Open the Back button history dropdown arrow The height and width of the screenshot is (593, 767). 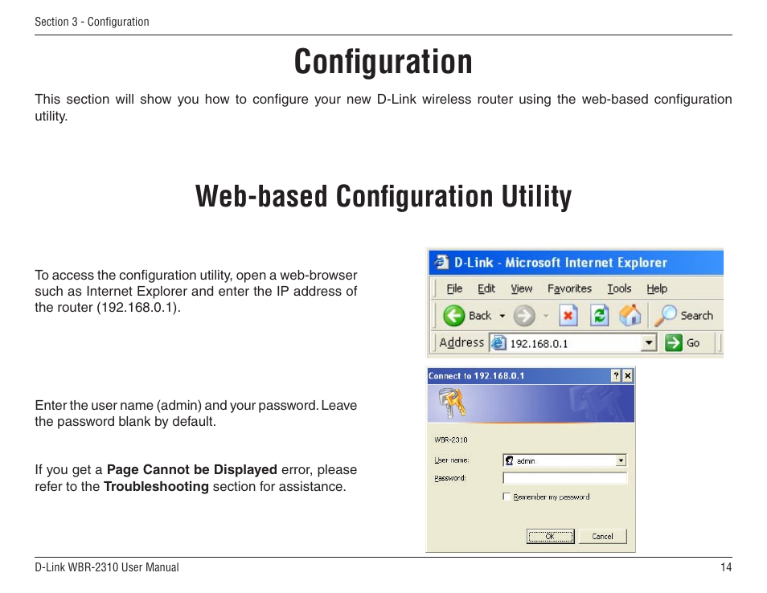502,316
